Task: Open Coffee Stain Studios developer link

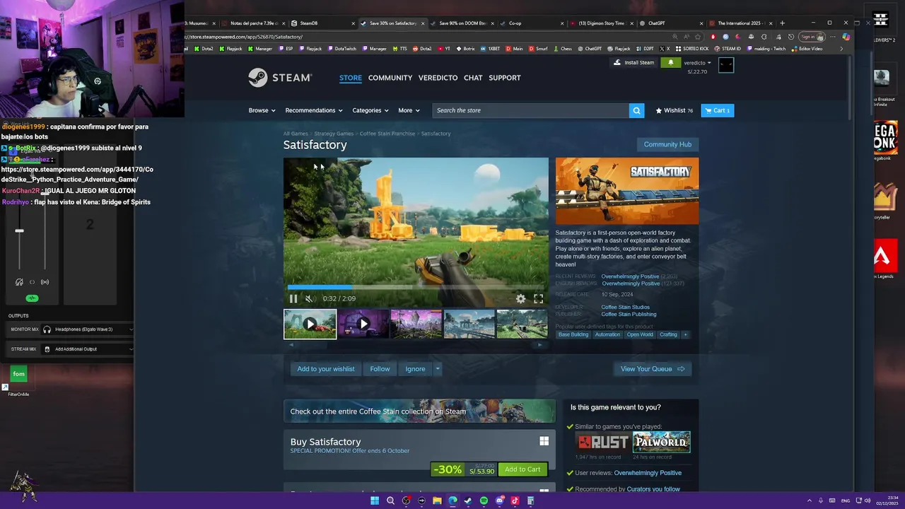Action: [x=625, y=307]
